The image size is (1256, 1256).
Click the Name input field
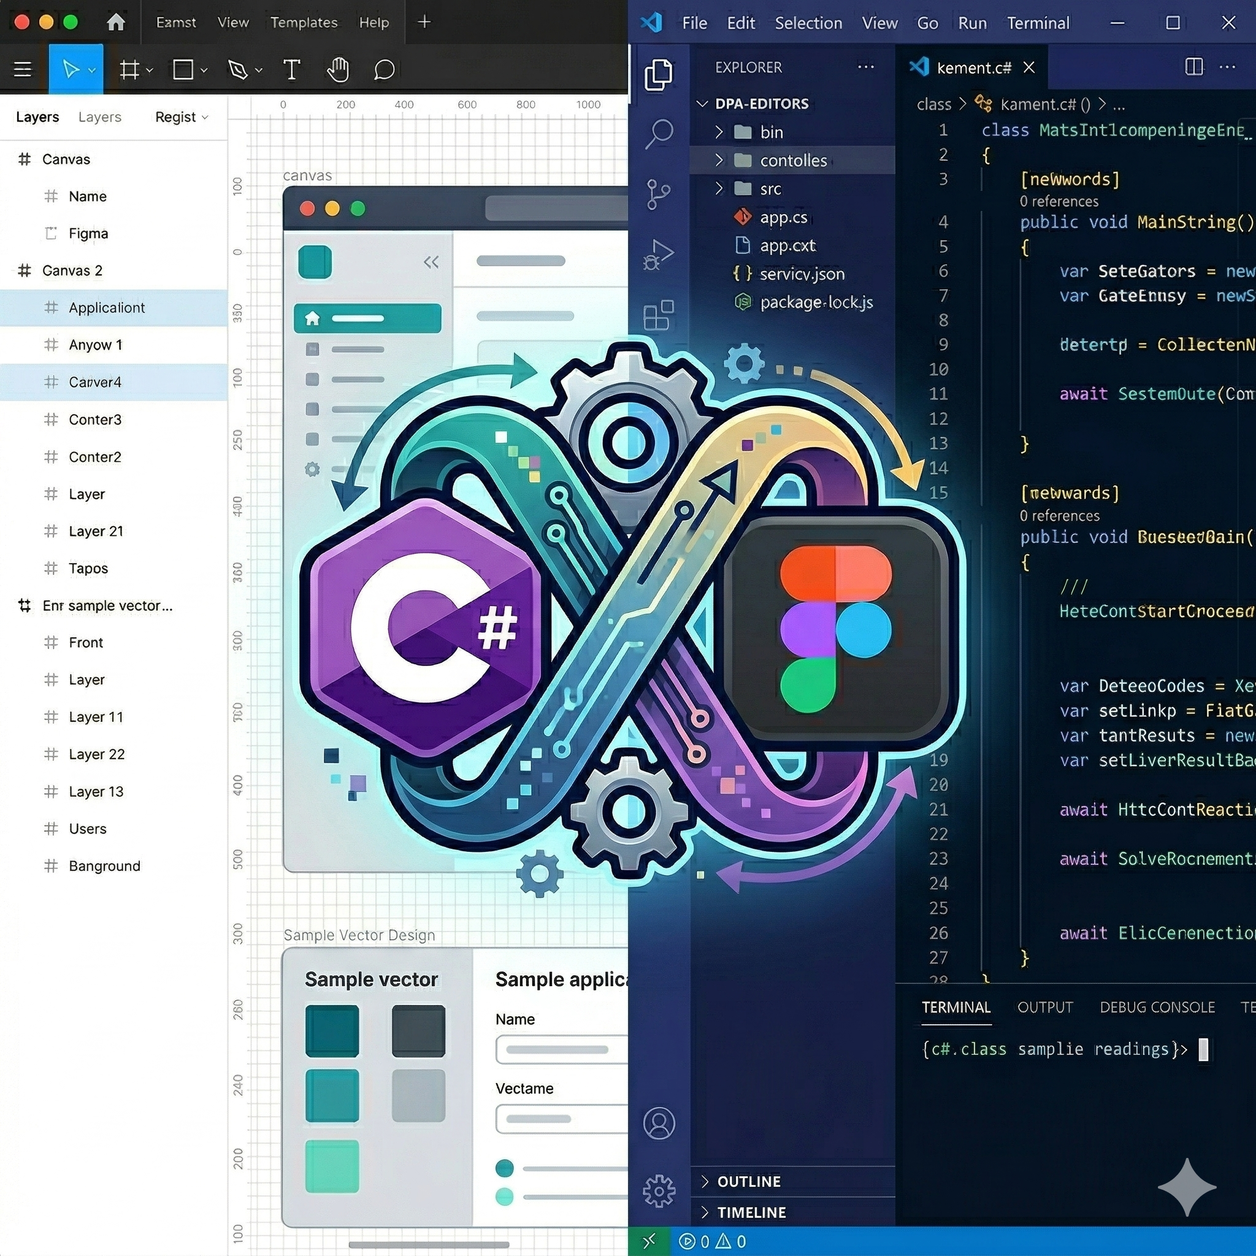561,1049
